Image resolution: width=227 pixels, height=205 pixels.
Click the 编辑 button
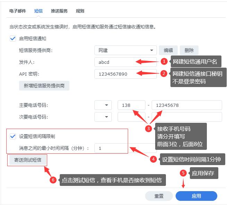pyautogui.click(x=168, y=50)
